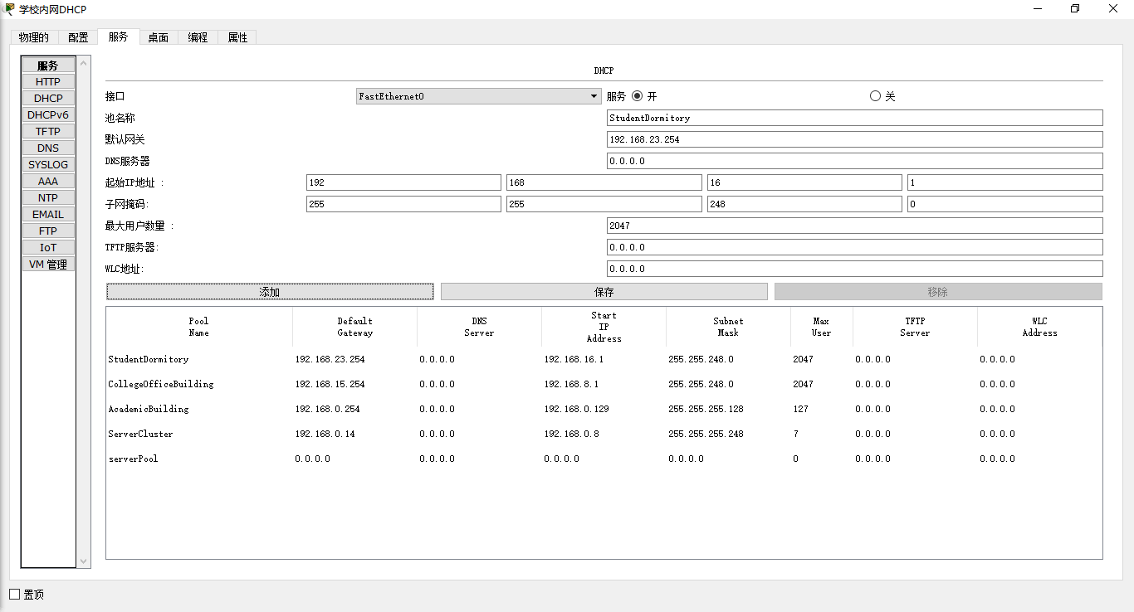Image resolution: width=1134 pixels, height=612 pixels.
Task: Open the NTP service
Action: [48, 197]
